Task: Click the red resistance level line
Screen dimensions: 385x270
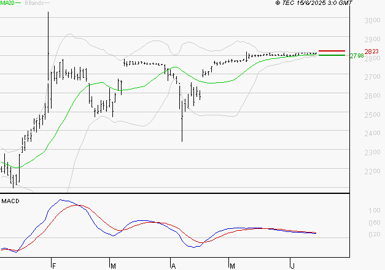Action: click(x=332, y=51)
